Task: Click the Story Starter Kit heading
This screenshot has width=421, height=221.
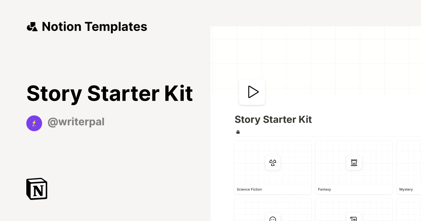Action: pos(109,93)
